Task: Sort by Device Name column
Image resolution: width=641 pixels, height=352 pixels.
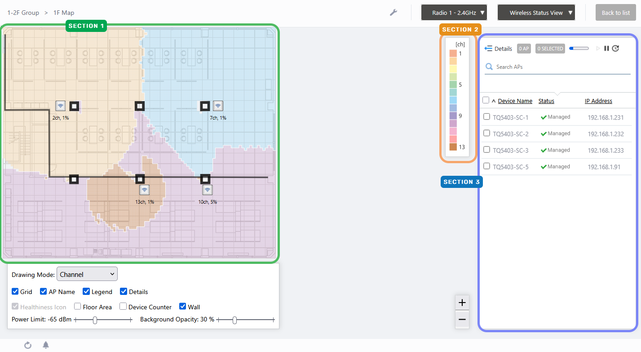Action: click(x=515, y=101)
